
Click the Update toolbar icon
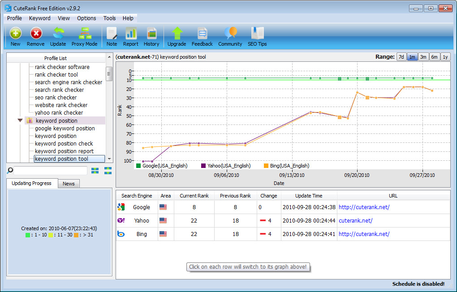point(58,33)
